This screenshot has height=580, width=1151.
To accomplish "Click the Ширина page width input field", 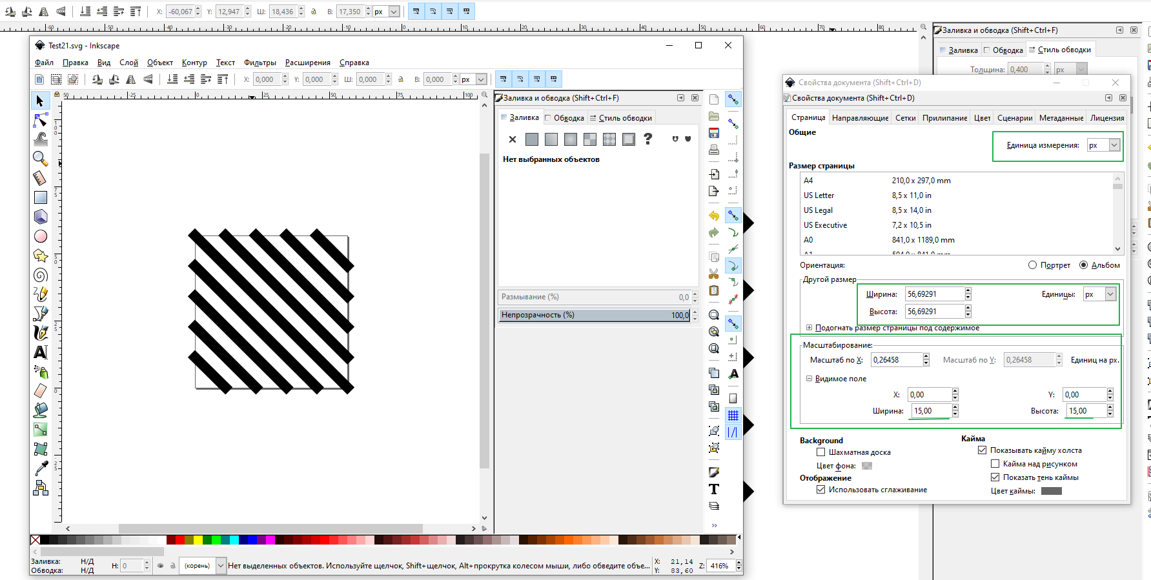I will click(x=934, y=294).
